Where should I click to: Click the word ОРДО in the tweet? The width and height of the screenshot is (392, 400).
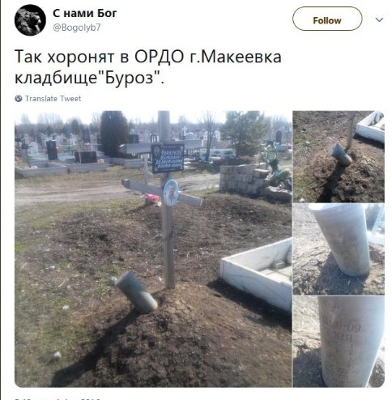[x=160, y=57]
